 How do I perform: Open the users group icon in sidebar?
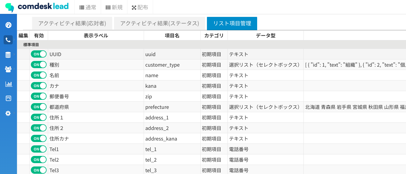[x=8, y=69]
